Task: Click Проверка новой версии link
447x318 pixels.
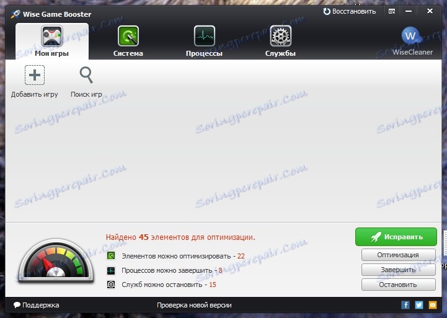Action: click(194, 305)
